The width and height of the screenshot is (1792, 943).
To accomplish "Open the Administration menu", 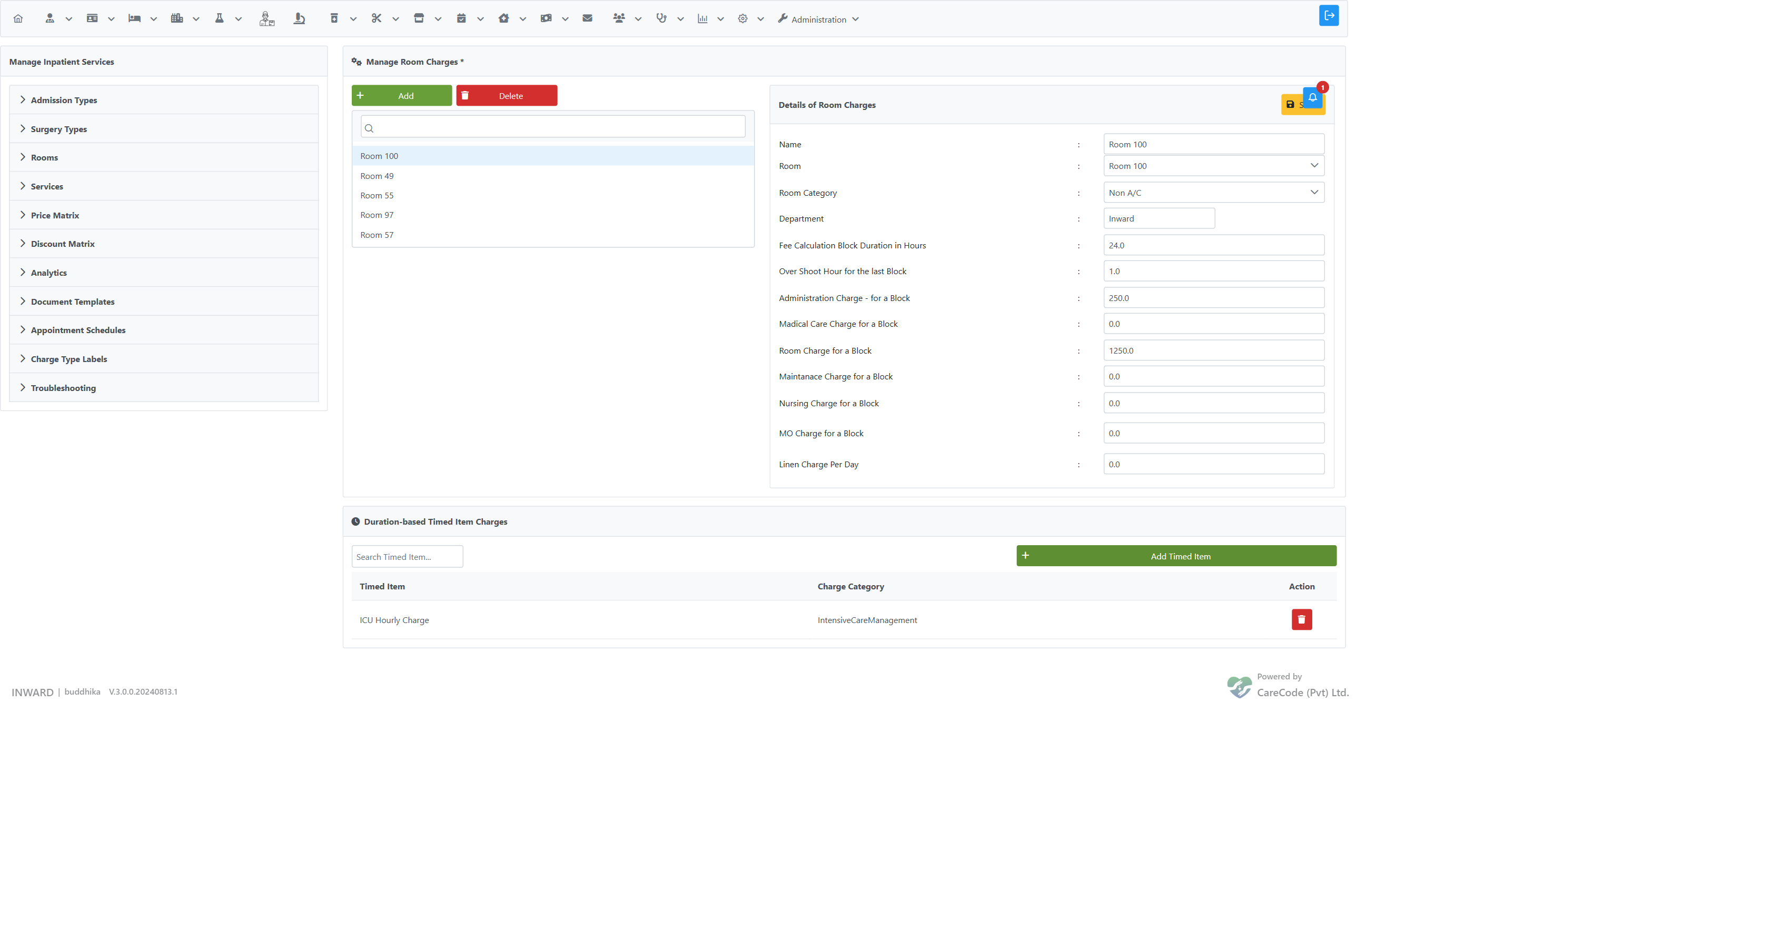I will [818, 19].
